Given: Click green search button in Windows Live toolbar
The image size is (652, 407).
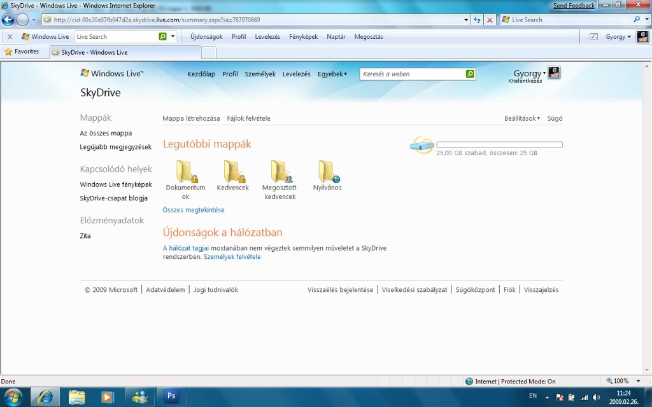Looking at the screenshot, I should 162,36.
